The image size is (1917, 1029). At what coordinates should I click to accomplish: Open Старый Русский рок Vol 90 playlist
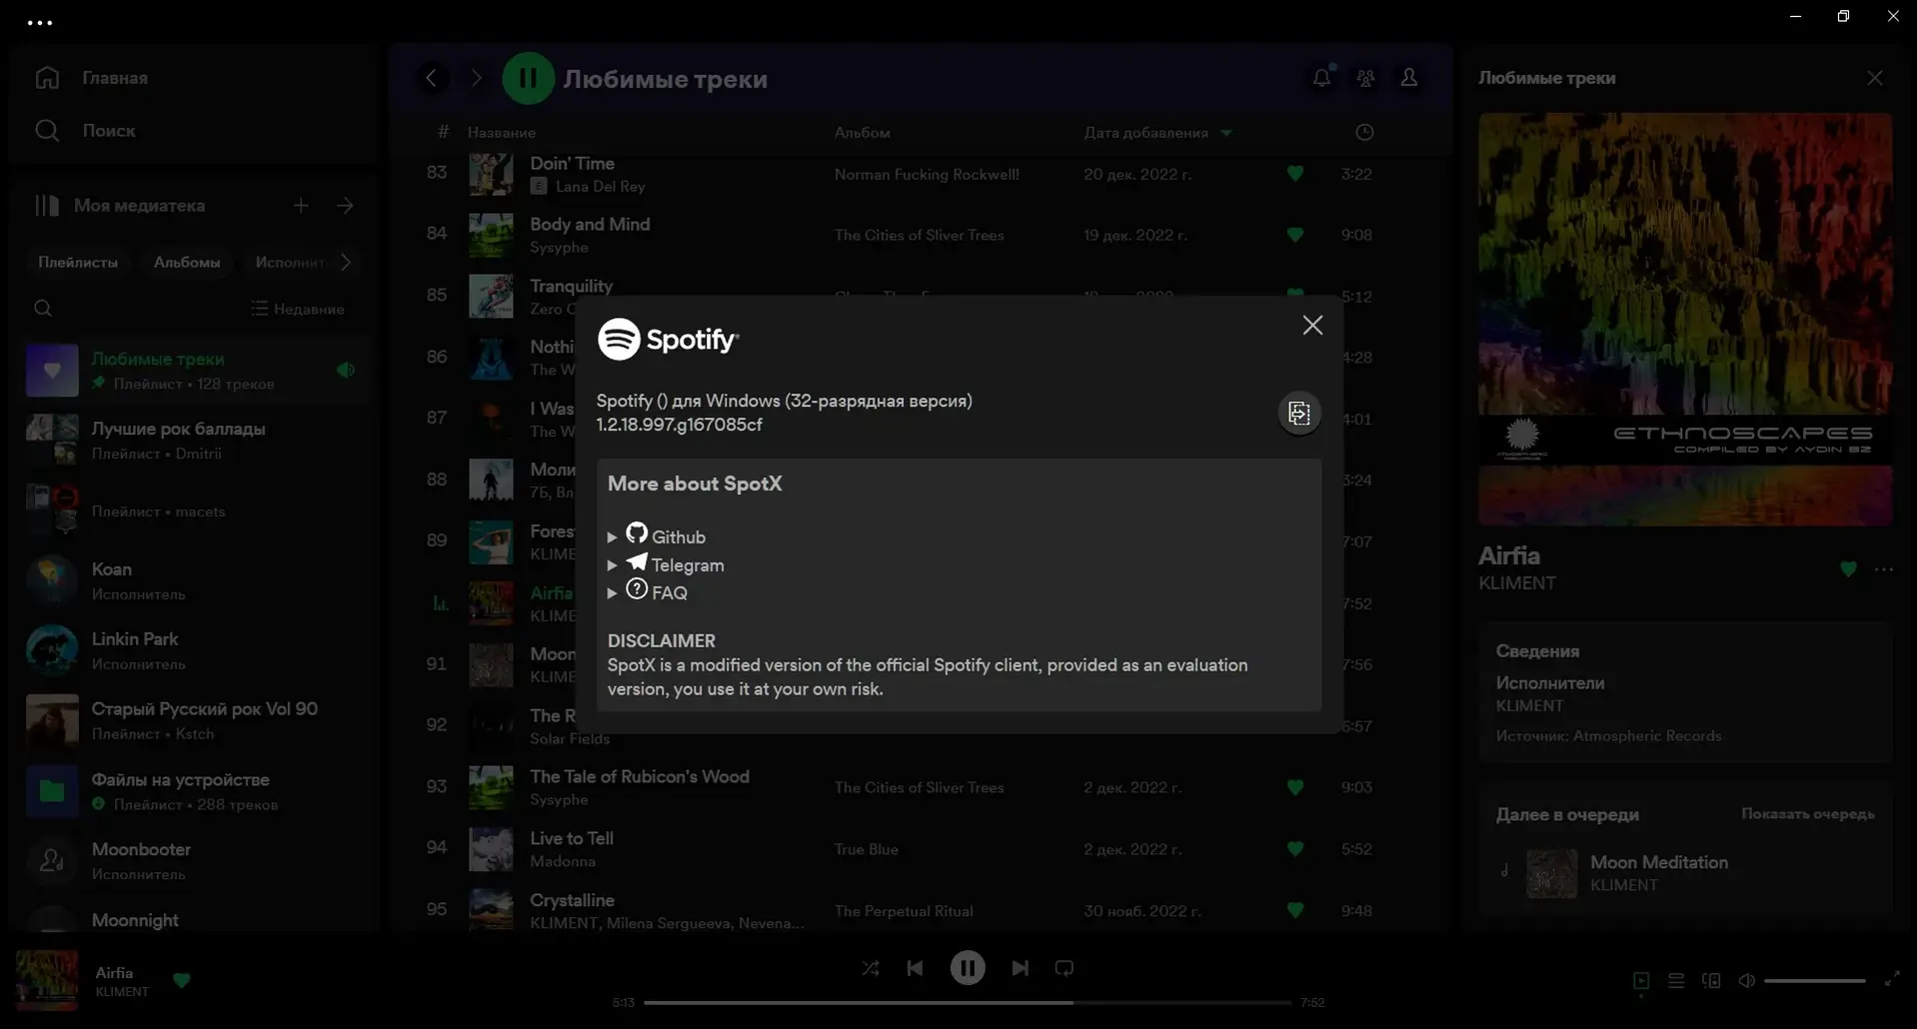click(x=192, y=720)
